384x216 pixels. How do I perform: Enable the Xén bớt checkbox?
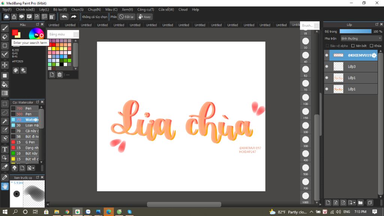point(353,46)
